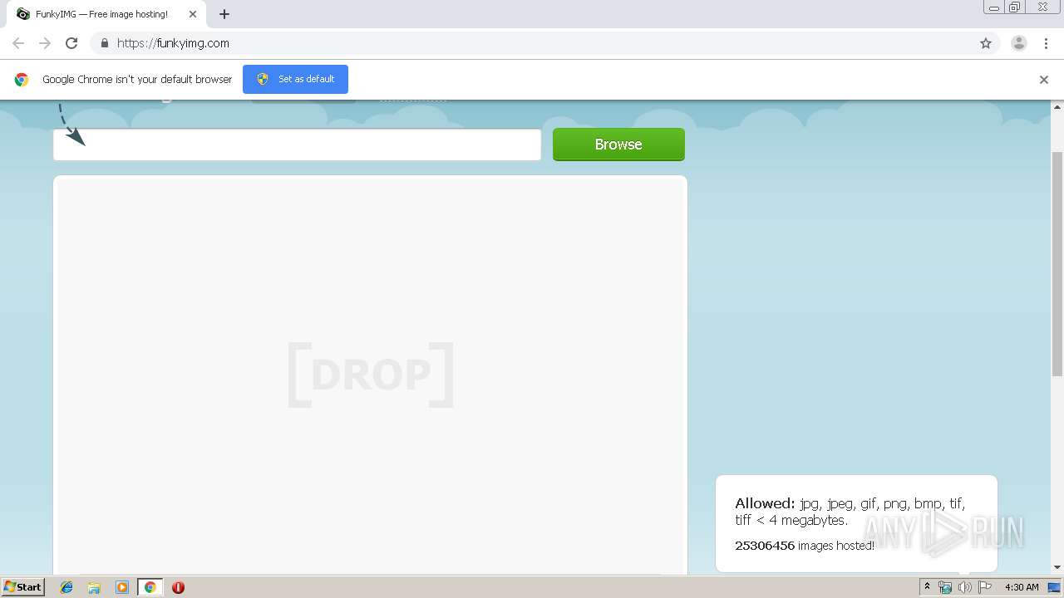Click the page vertical scrollbar thumb
The width and height of the screenshot is (1064, 598).
(x=1057, y=264)
